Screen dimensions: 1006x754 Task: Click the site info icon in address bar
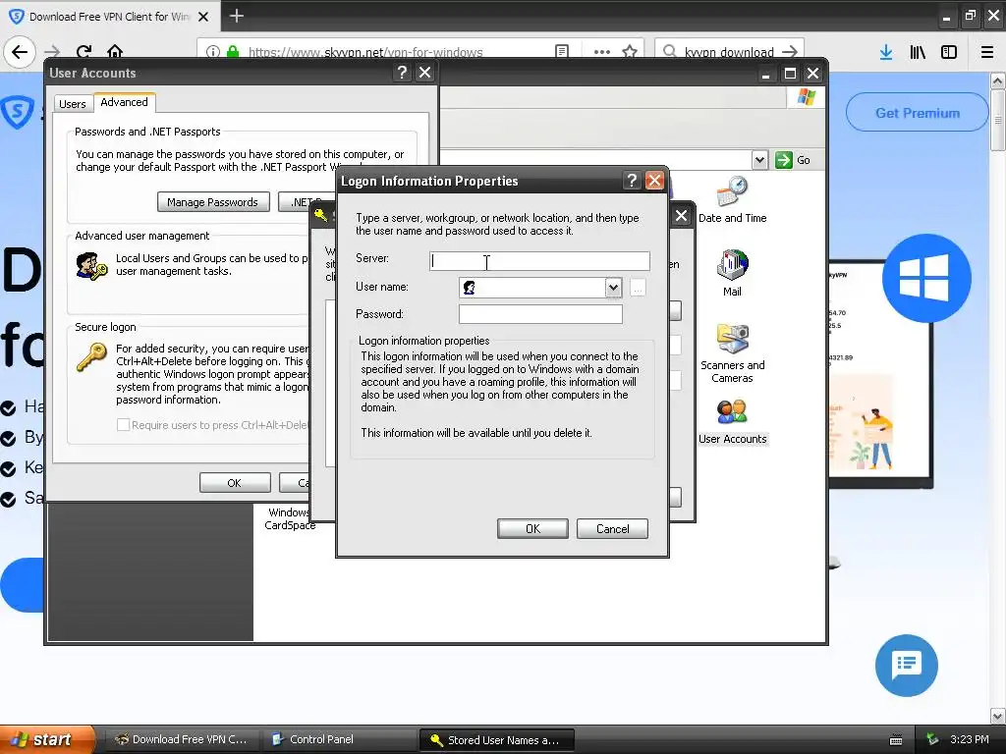pyautogui.click(x=213, y=52)
